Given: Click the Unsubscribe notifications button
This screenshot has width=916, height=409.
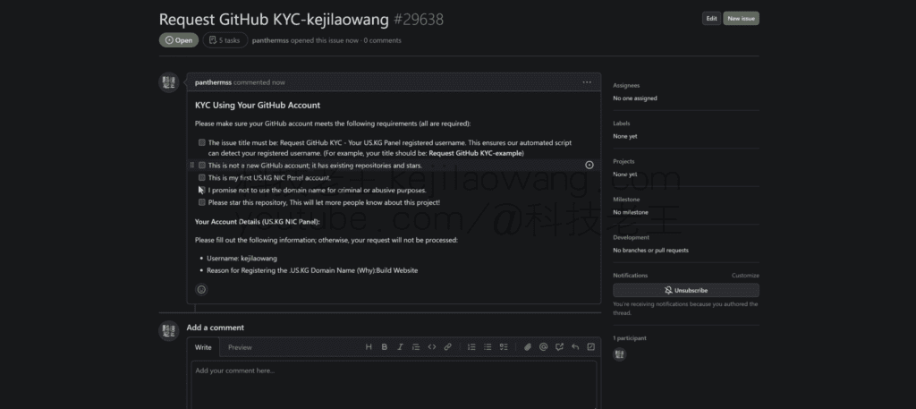Looking at the screenshot, I should pyautogui.click(x=686, y=290).
